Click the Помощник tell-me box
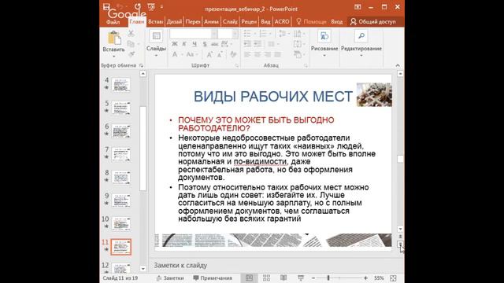The width and height of the screenshot is (504, 283). tap(311, 22)
